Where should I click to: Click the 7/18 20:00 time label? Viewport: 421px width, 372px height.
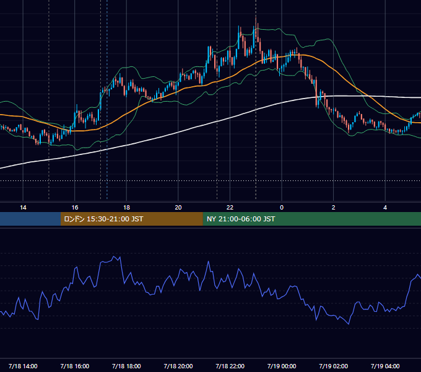[178, 366]
